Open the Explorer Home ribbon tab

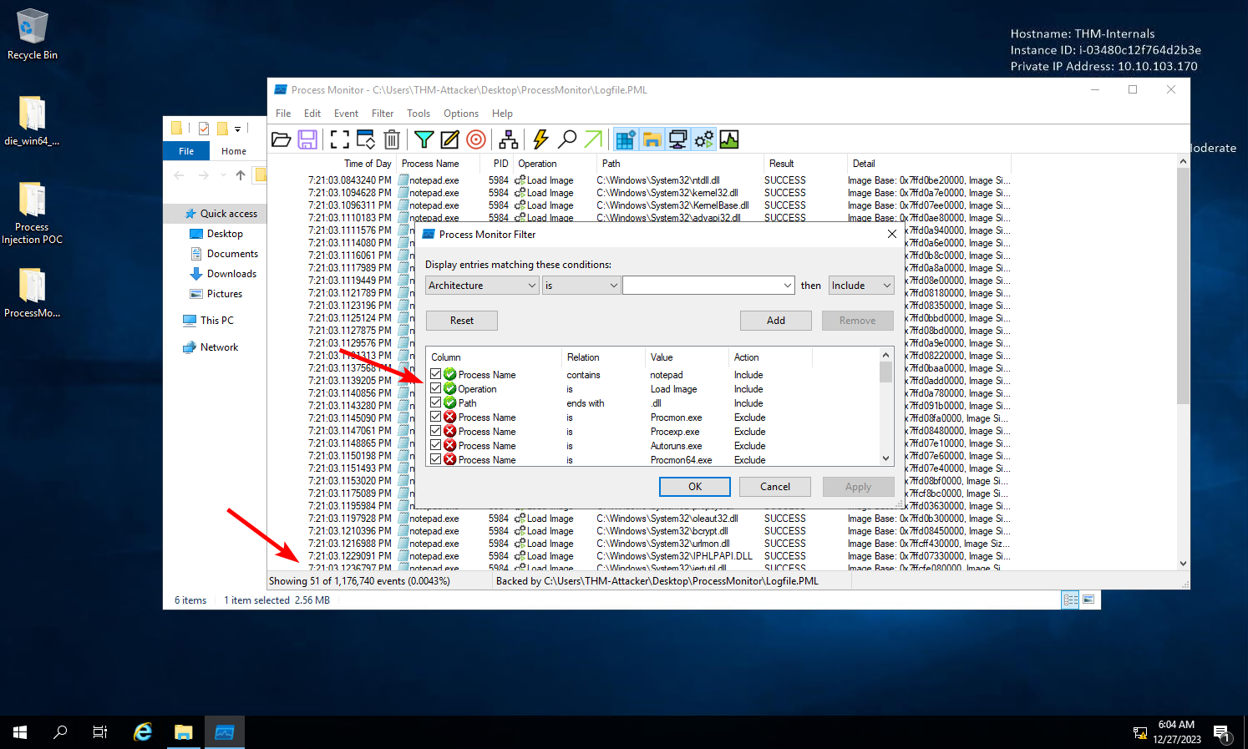coord(234,151)
